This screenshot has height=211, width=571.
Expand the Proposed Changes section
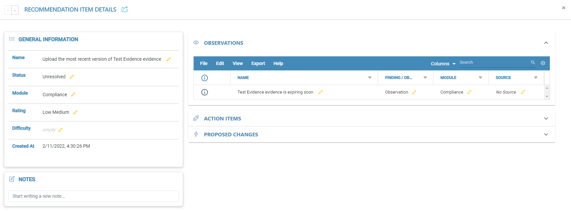coord(546,134)
